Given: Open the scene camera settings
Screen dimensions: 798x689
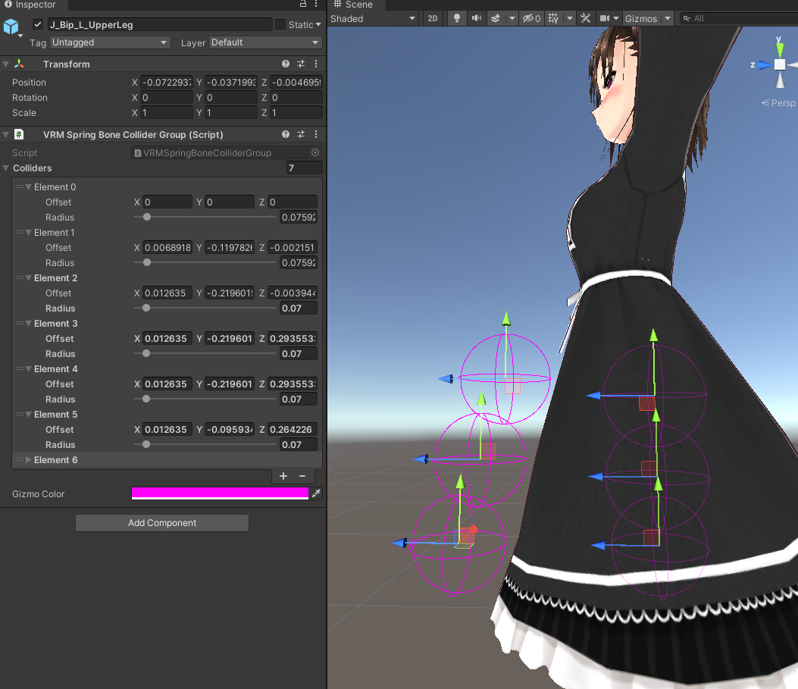Looking at the screenshot, I should click(605, 18).
